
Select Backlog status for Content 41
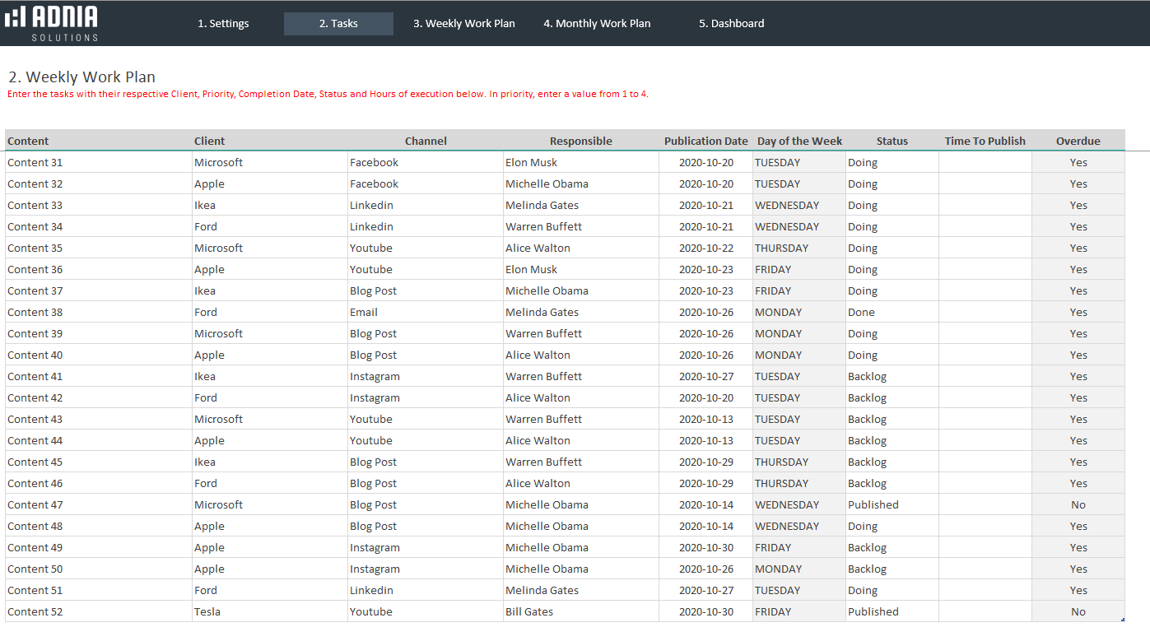(868, 377)
